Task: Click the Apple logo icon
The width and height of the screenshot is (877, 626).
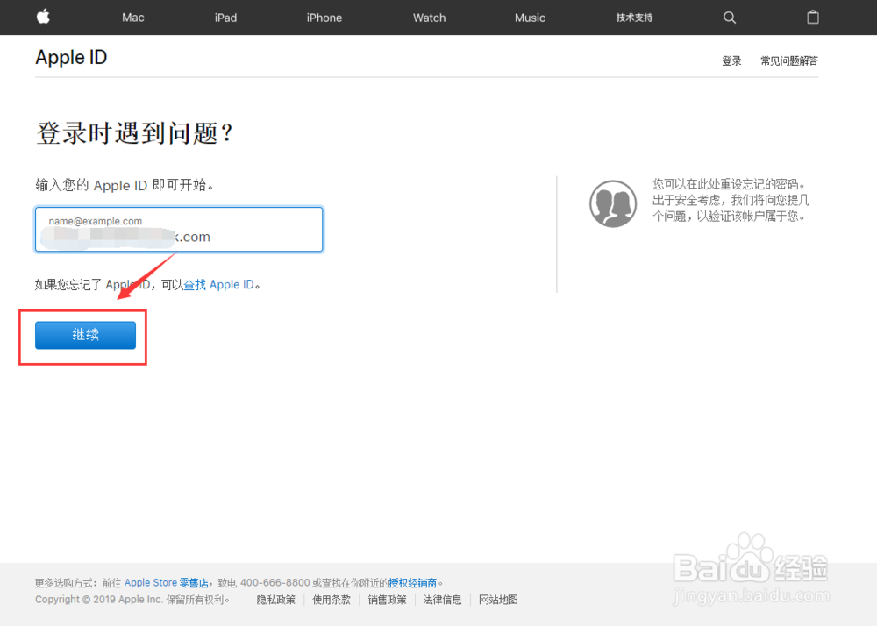Action: (43, 17)
